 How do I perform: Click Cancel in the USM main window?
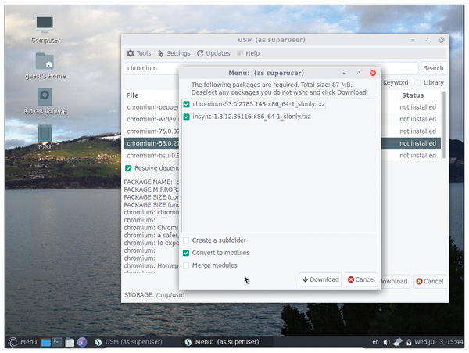pyautogui.click(x=429, y=282)
